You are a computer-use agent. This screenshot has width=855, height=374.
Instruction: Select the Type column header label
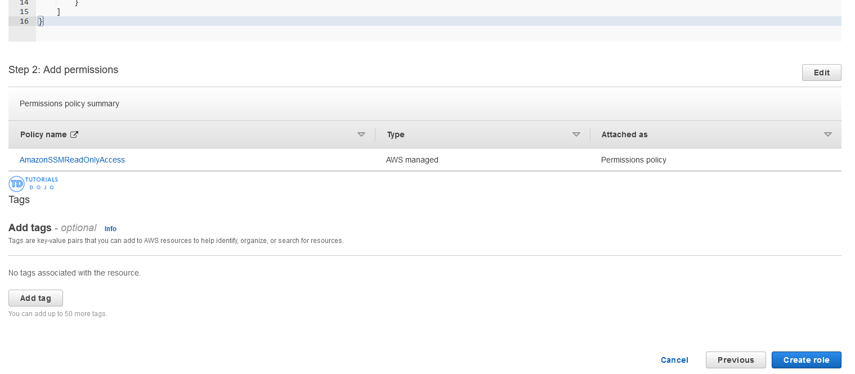(396, 135)
